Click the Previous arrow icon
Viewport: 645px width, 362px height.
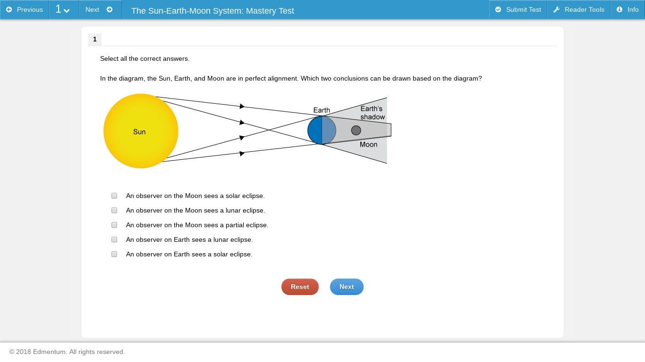pos(9,9)
